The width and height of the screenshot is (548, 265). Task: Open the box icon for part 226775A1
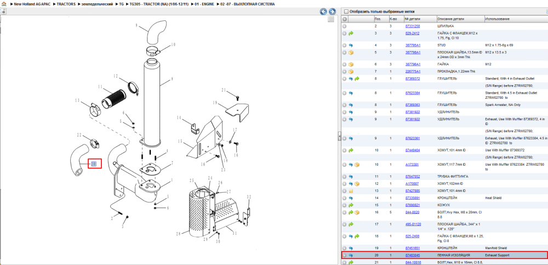tap(351, 72)
